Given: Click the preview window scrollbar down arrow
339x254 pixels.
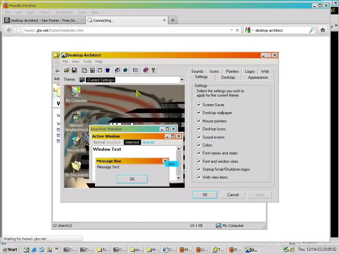Looking at the screenshot, I should point(178,178).
